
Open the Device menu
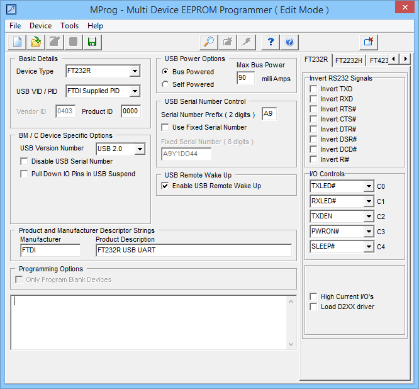pyautogui.click(x=41, y=26)
